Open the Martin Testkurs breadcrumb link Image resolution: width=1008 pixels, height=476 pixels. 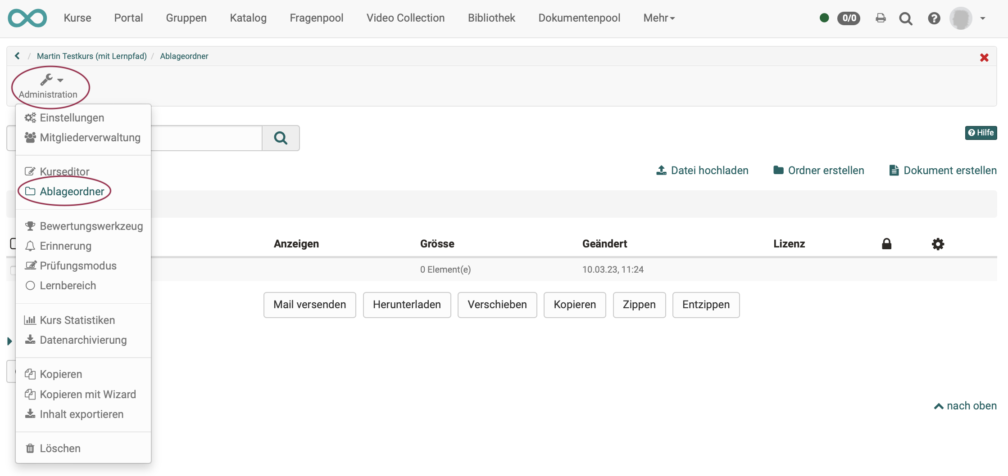coord(91,56)
